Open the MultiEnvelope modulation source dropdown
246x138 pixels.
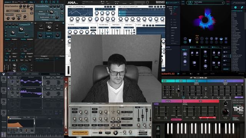45,17
